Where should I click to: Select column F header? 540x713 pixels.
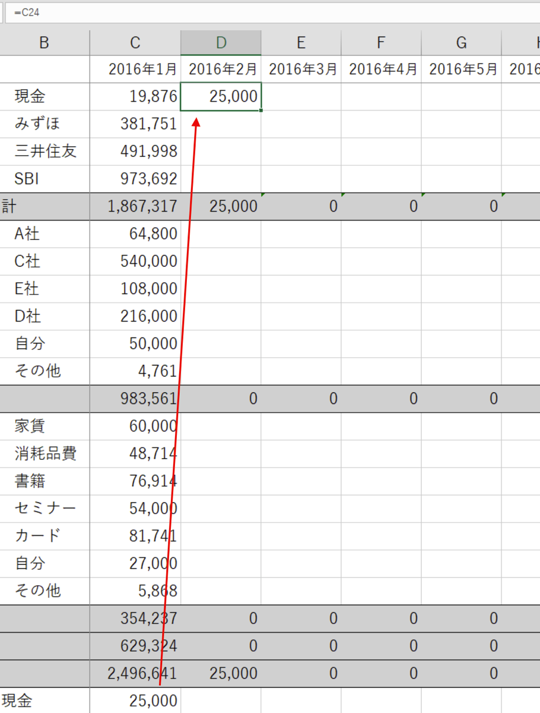[381, 42]
